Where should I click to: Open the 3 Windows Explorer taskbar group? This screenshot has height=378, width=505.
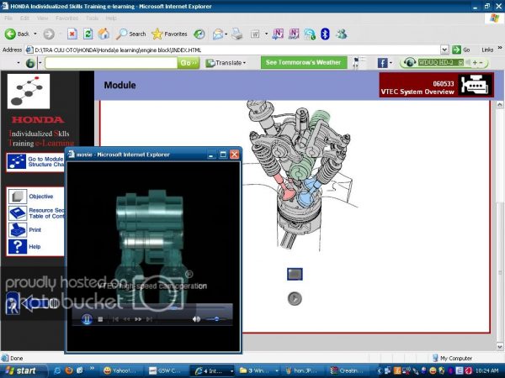(258, 371)
